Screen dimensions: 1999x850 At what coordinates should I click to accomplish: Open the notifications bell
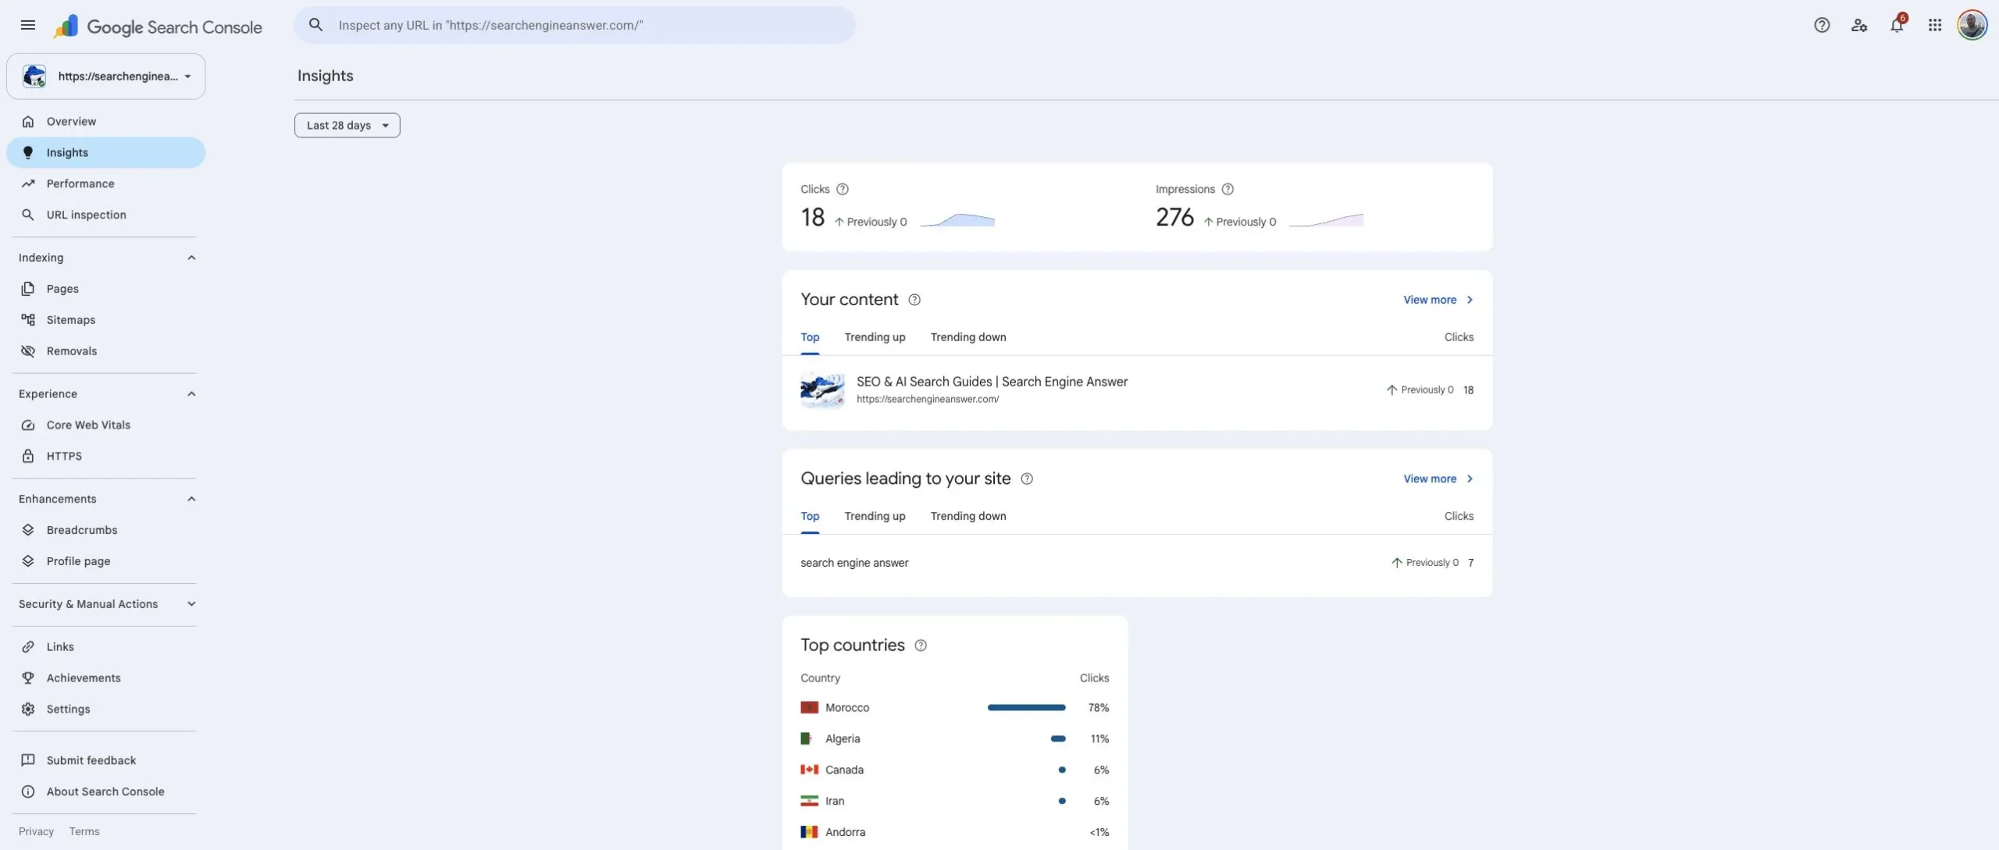click(1897, 25)
